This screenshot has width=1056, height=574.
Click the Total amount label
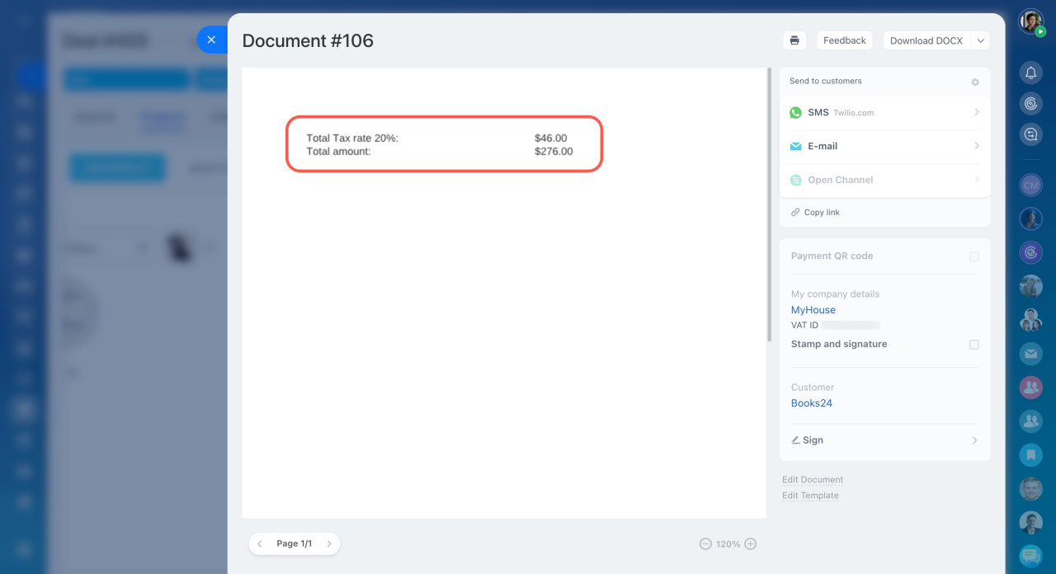pyautogui.click(x=338, y=152)
